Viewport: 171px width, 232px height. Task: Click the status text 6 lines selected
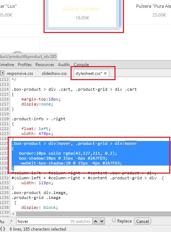click(x=38, y=229)
